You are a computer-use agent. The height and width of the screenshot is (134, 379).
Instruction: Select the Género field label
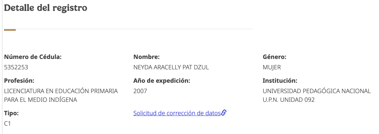(274, 57)
